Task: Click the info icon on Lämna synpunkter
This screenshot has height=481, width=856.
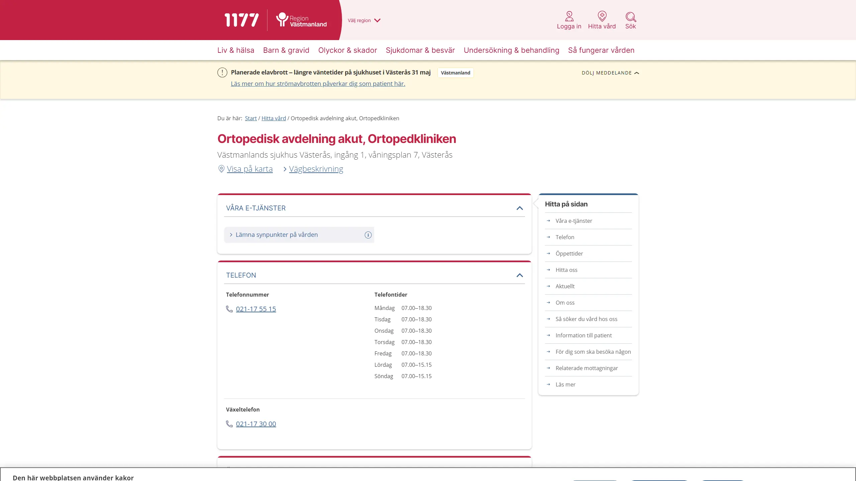Action: (368, 235)
